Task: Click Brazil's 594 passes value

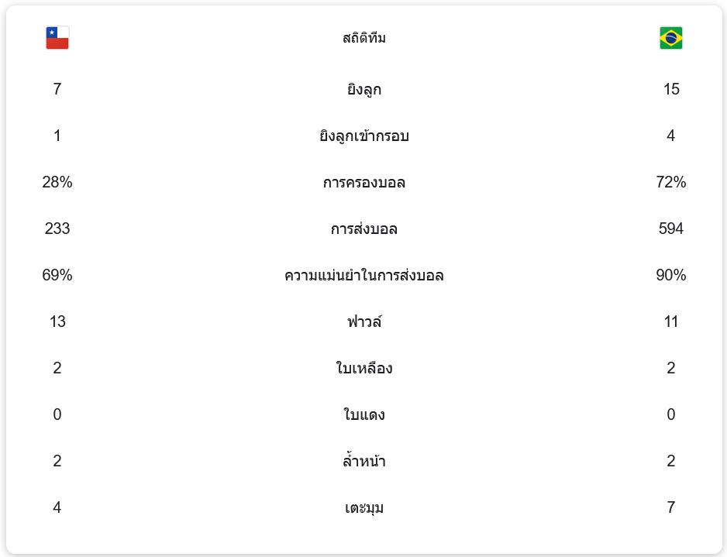Action: click(670, 229)
